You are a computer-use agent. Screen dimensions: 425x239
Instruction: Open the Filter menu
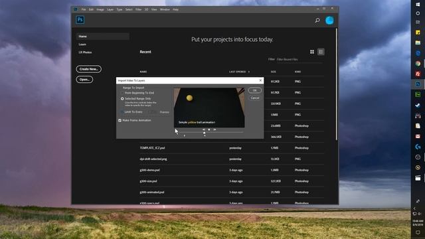click(138, 9)
